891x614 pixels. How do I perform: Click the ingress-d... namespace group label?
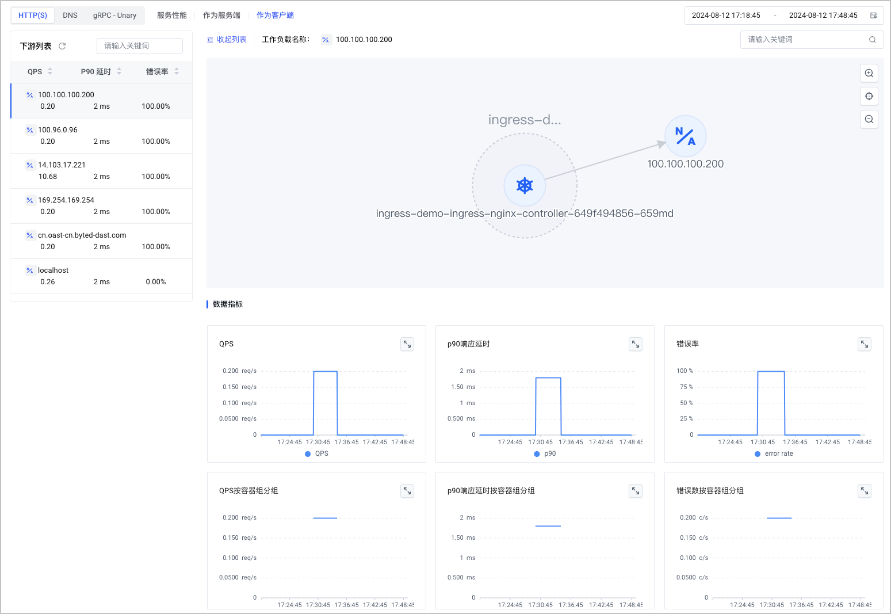click(x=525, y=120)
